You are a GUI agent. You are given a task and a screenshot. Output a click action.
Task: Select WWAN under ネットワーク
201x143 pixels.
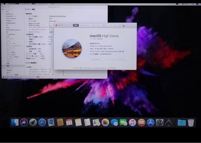[9, 70]
